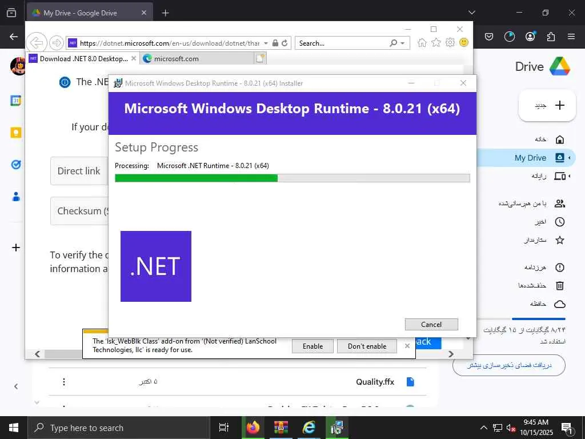Click Enable for the lsk_WebBlk add-on
The image size is (585, 439).
coord(312,346)
